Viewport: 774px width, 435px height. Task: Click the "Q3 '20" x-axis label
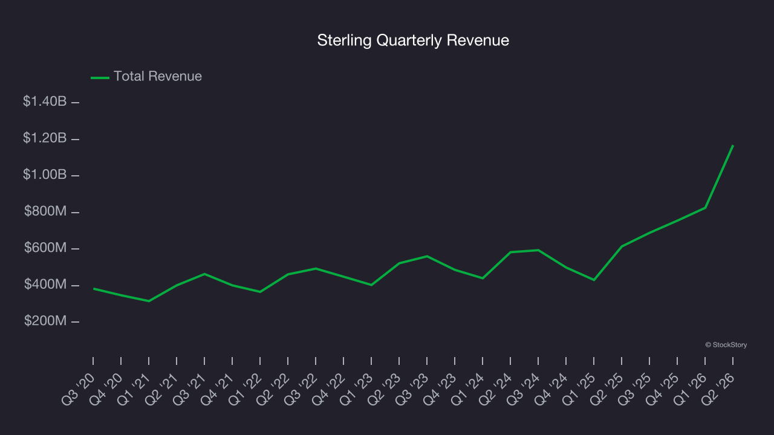79,388
